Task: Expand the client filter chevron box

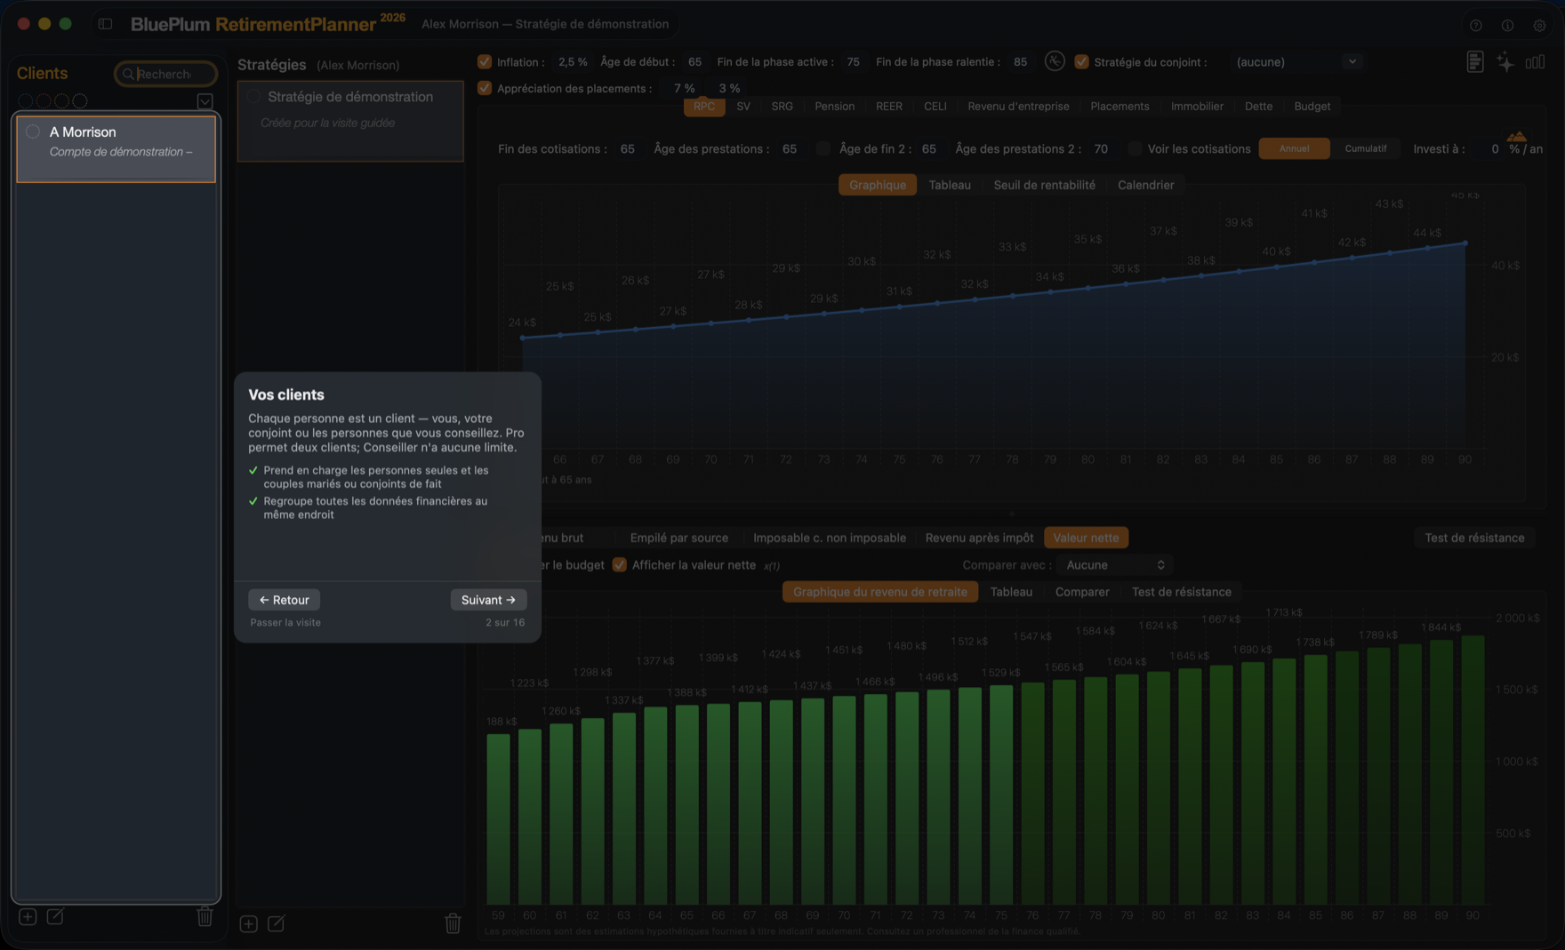Action: (205, 101)
